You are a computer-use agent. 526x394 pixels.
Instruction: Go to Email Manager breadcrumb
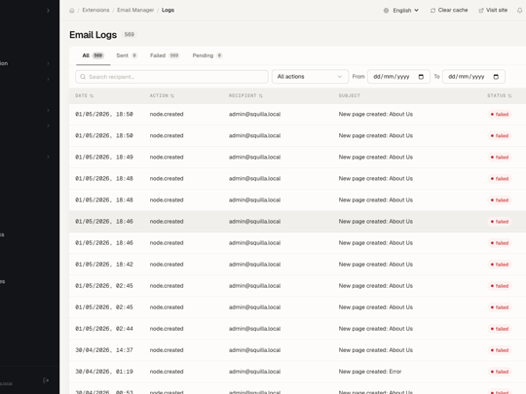tap(135, 11)
